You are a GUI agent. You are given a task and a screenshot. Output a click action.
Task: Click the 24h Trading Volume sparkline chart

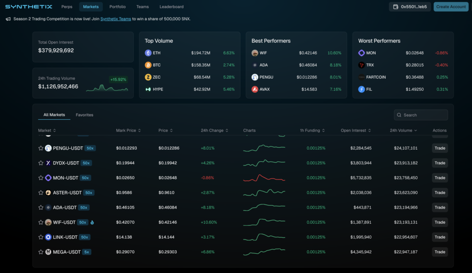pos(107,87)
